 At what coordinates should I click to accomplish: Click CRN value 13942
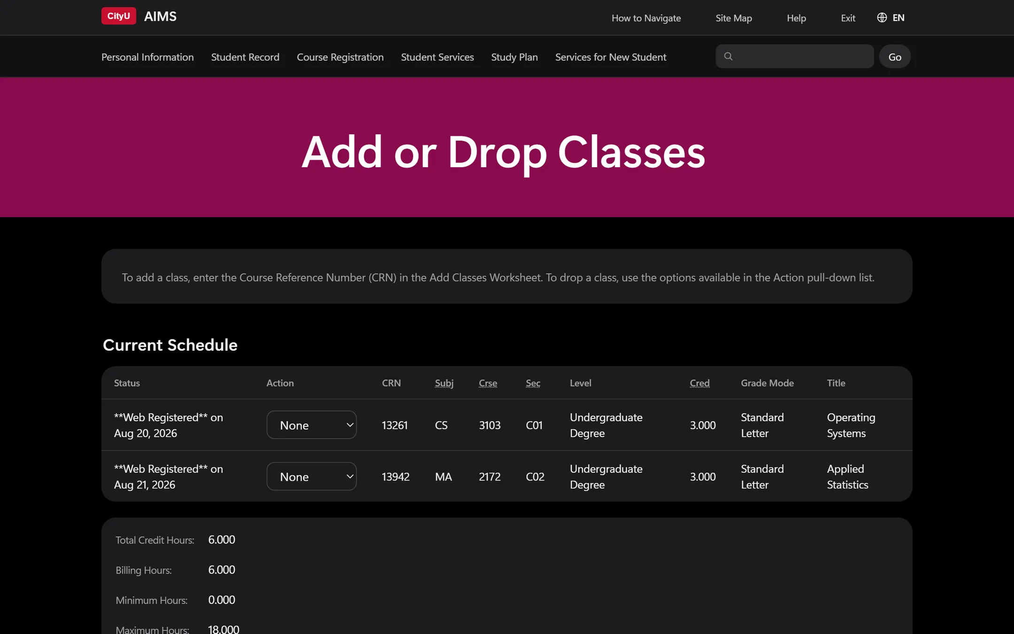(x=395, y=477)
